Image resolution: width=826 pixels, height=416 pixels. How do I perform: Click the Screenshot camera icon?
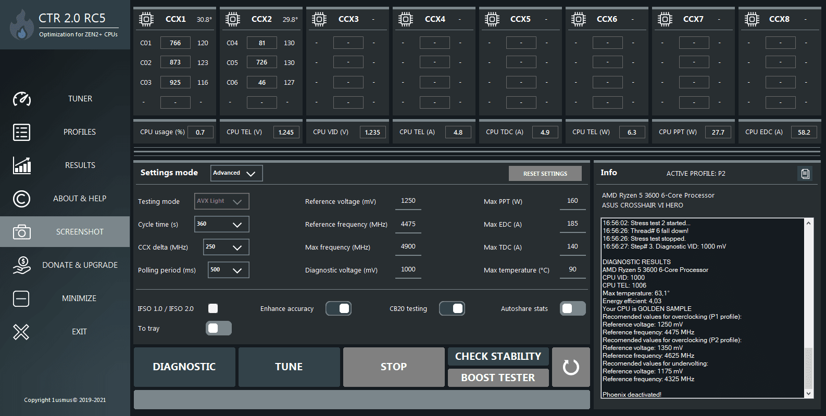(21, 232)
